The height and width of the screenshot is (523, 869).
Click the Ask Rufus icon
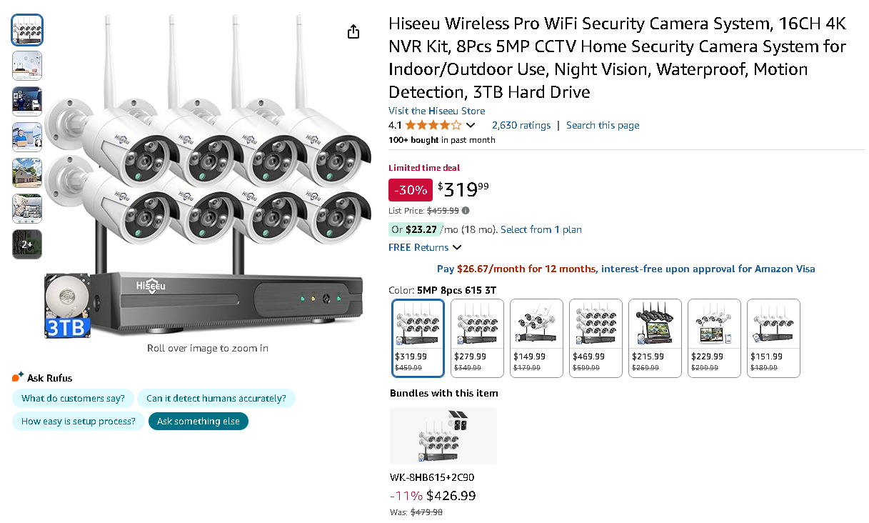tap(18, 377)
